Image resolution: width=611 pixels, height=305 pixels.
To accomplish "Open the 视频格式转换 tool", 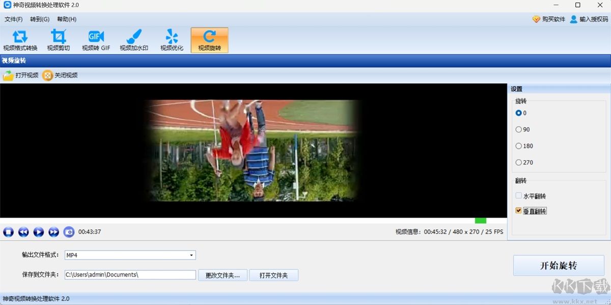I will point(20,40).
